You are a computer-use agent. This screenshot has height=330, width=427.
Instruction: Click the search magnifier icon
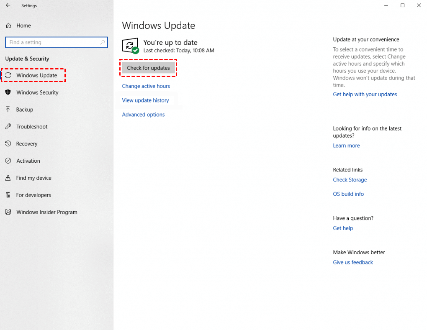pos(103,42)
